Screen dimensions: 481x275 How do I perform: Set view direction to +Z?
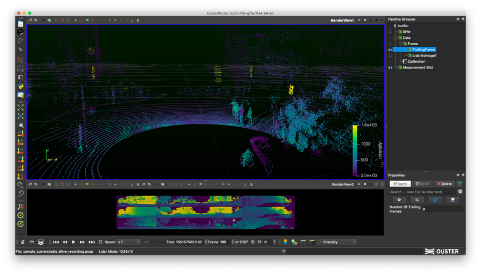(21, 168)
